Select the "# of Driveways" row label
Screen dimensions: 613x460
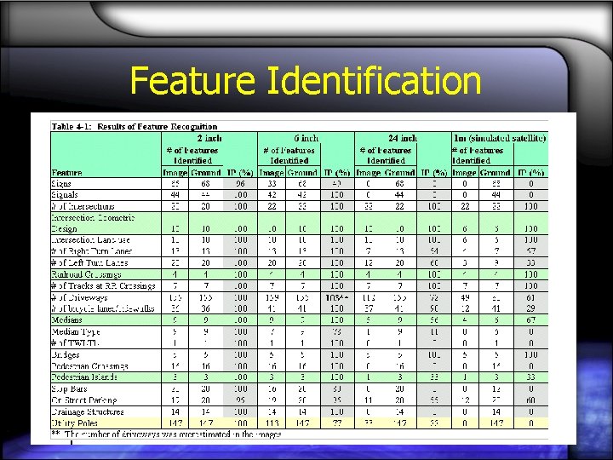[x=79, y=297]
